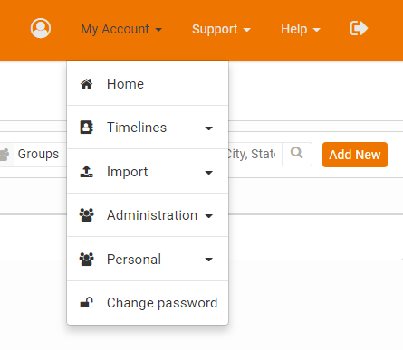Image resolution: width=403 pixels, height=350 pixels.
Task: Click the group icon beside Administration
Action: (87, 215)
